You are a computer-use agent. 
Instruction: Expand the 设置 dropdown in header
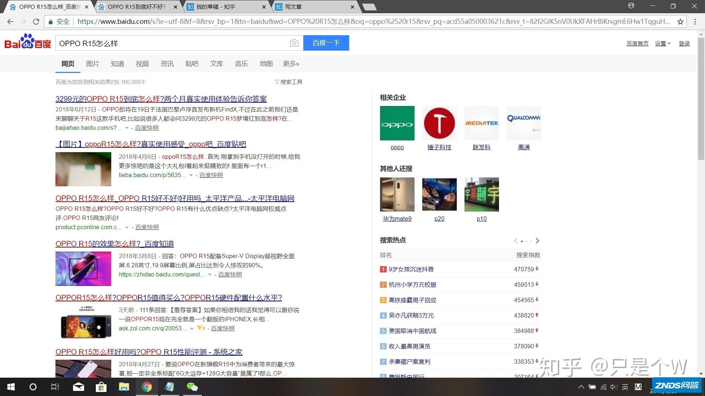click(663, 44)
